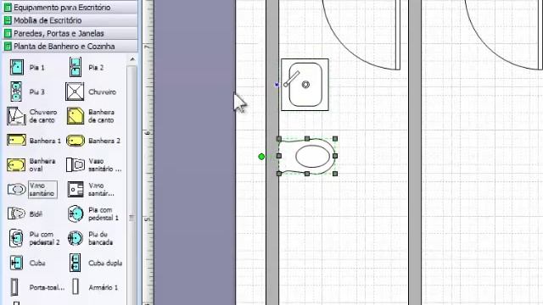
Task: Click the selected toilet shape on canvas
Action: (x=307, y=156)
